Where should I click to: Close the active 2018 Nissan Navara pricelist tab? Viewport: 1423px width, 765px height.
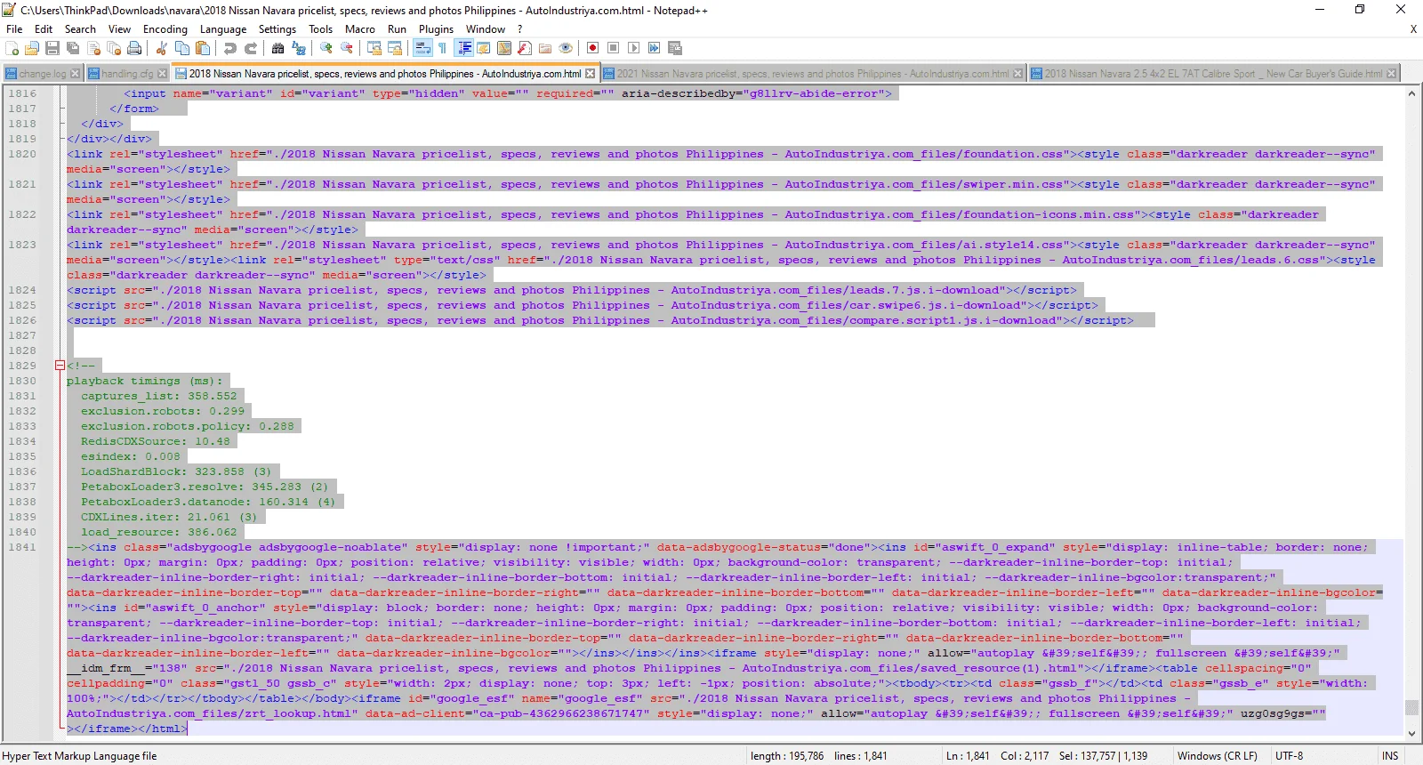click(x=590, y=74)
